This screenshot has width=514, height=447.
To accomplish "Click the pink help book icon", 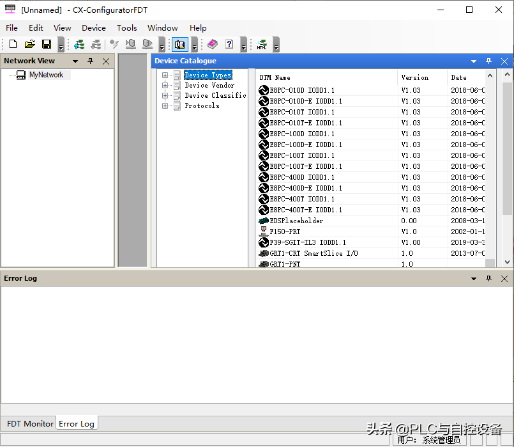I will pyautogui.click(x=213, y=44).
